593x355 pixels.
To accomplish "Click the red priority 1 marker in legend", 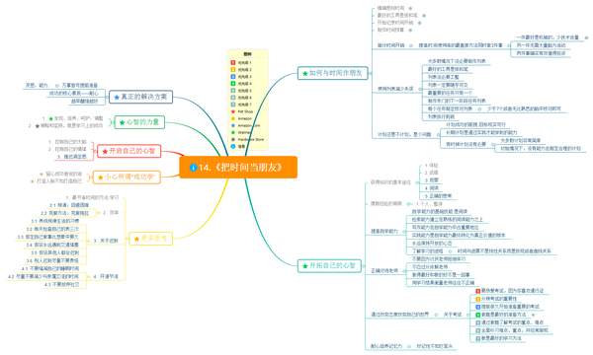I will 233,63.
